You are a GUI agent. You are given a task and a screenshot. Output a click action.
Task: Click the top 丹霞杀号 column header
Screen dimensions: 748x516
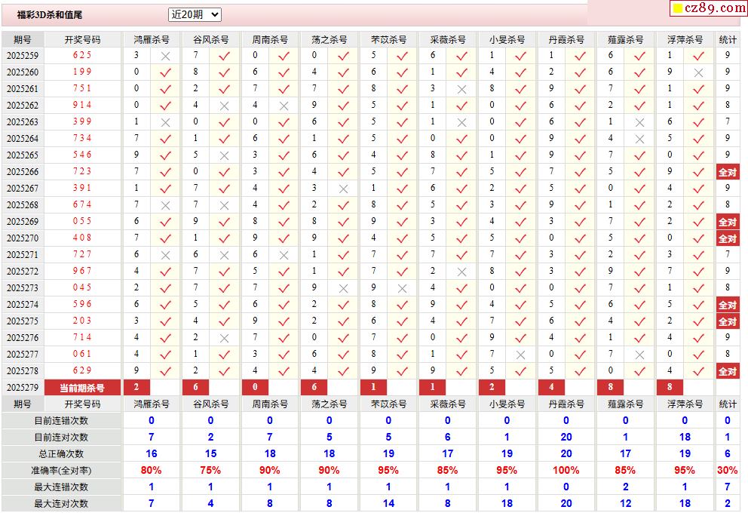click(566, 39)
